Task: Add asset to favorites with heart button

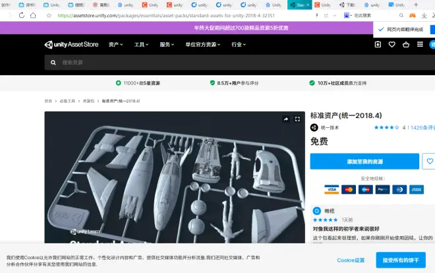Action: (429, 161)
